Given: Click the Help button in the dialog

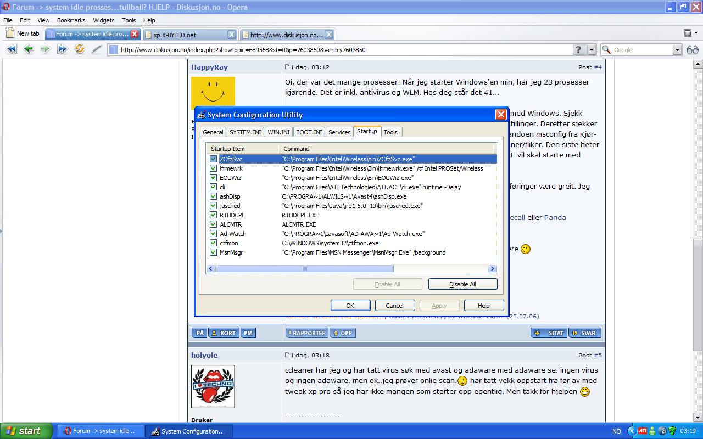Looking at the screenshot, I should (x=484, y=306).
